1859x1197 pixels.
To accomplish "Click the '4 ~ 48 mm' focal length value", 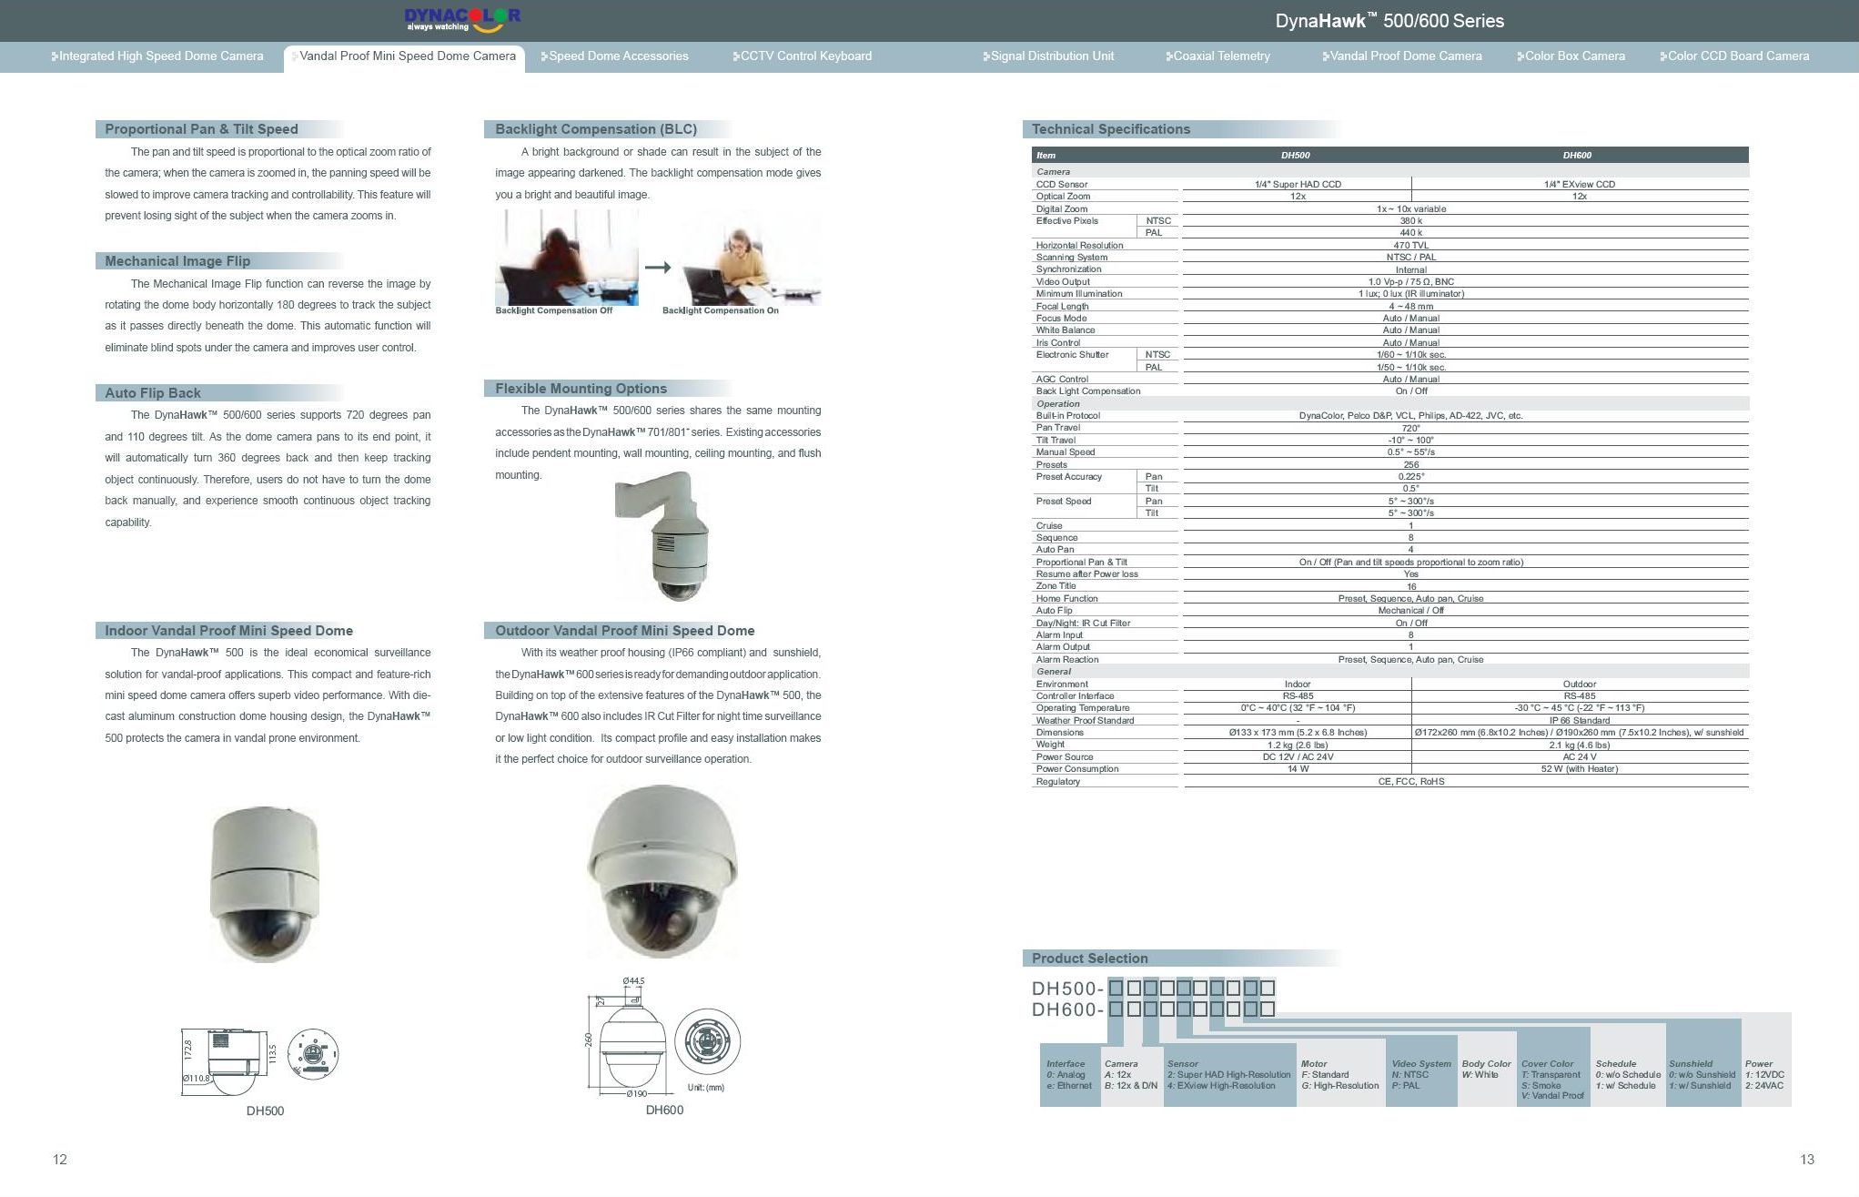I will click(x=1410, y=307).
